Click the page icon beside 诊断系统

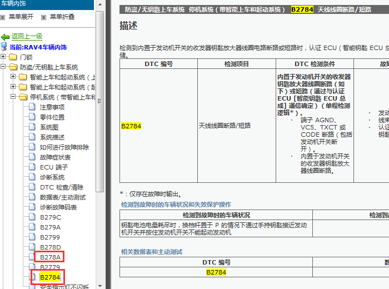tap(32, 177)
